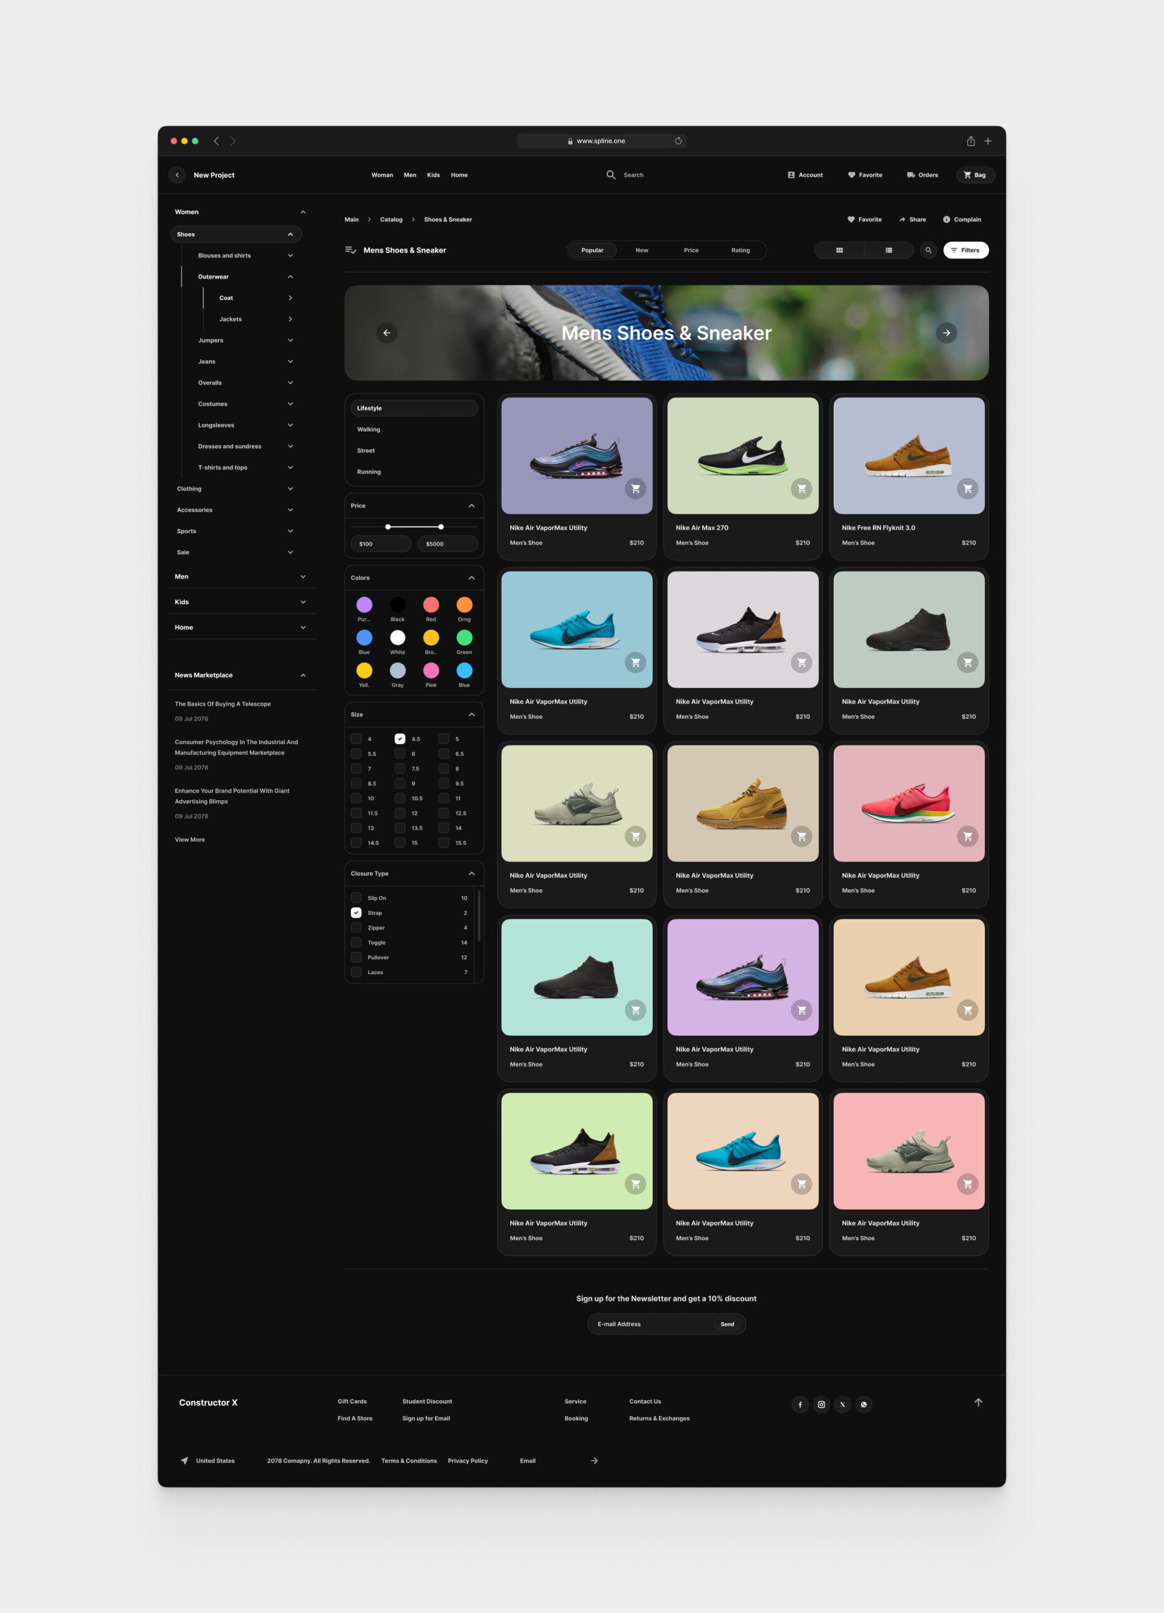The height and width of the screenshot is (1613, 1164).
Task: Click the round search icon near Filters
Action: pos(928,250)
